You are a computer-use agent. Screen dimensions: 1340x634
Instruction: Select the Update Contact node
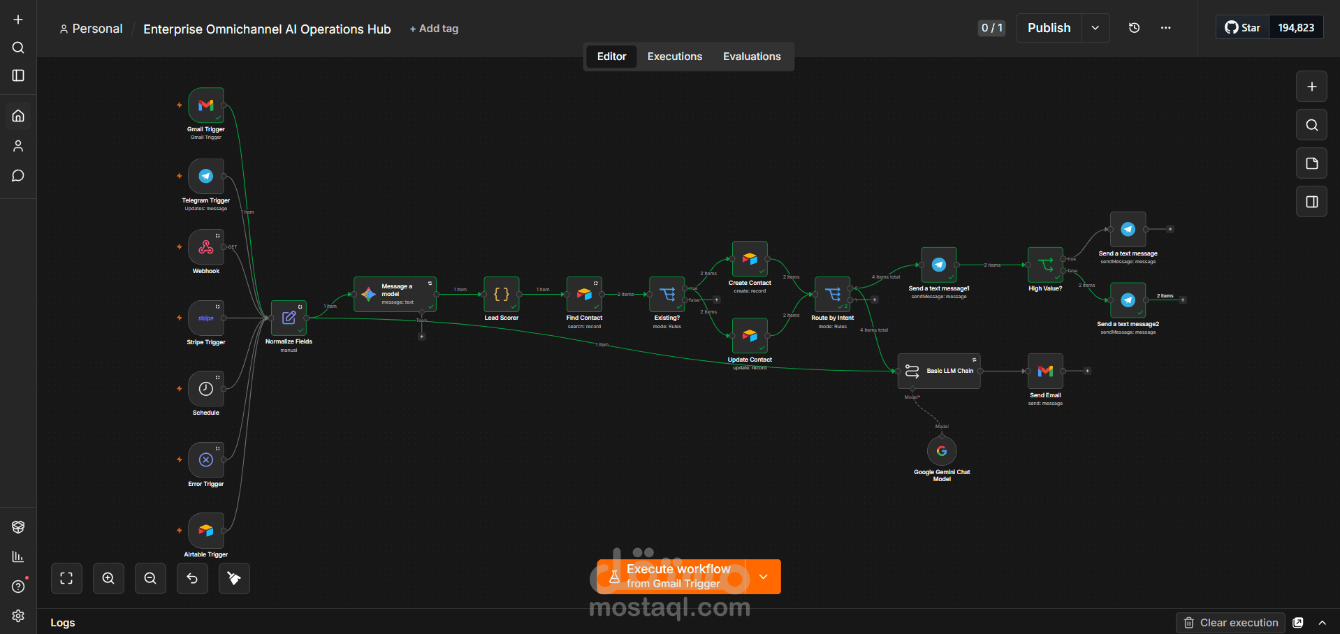pos(750,336)
